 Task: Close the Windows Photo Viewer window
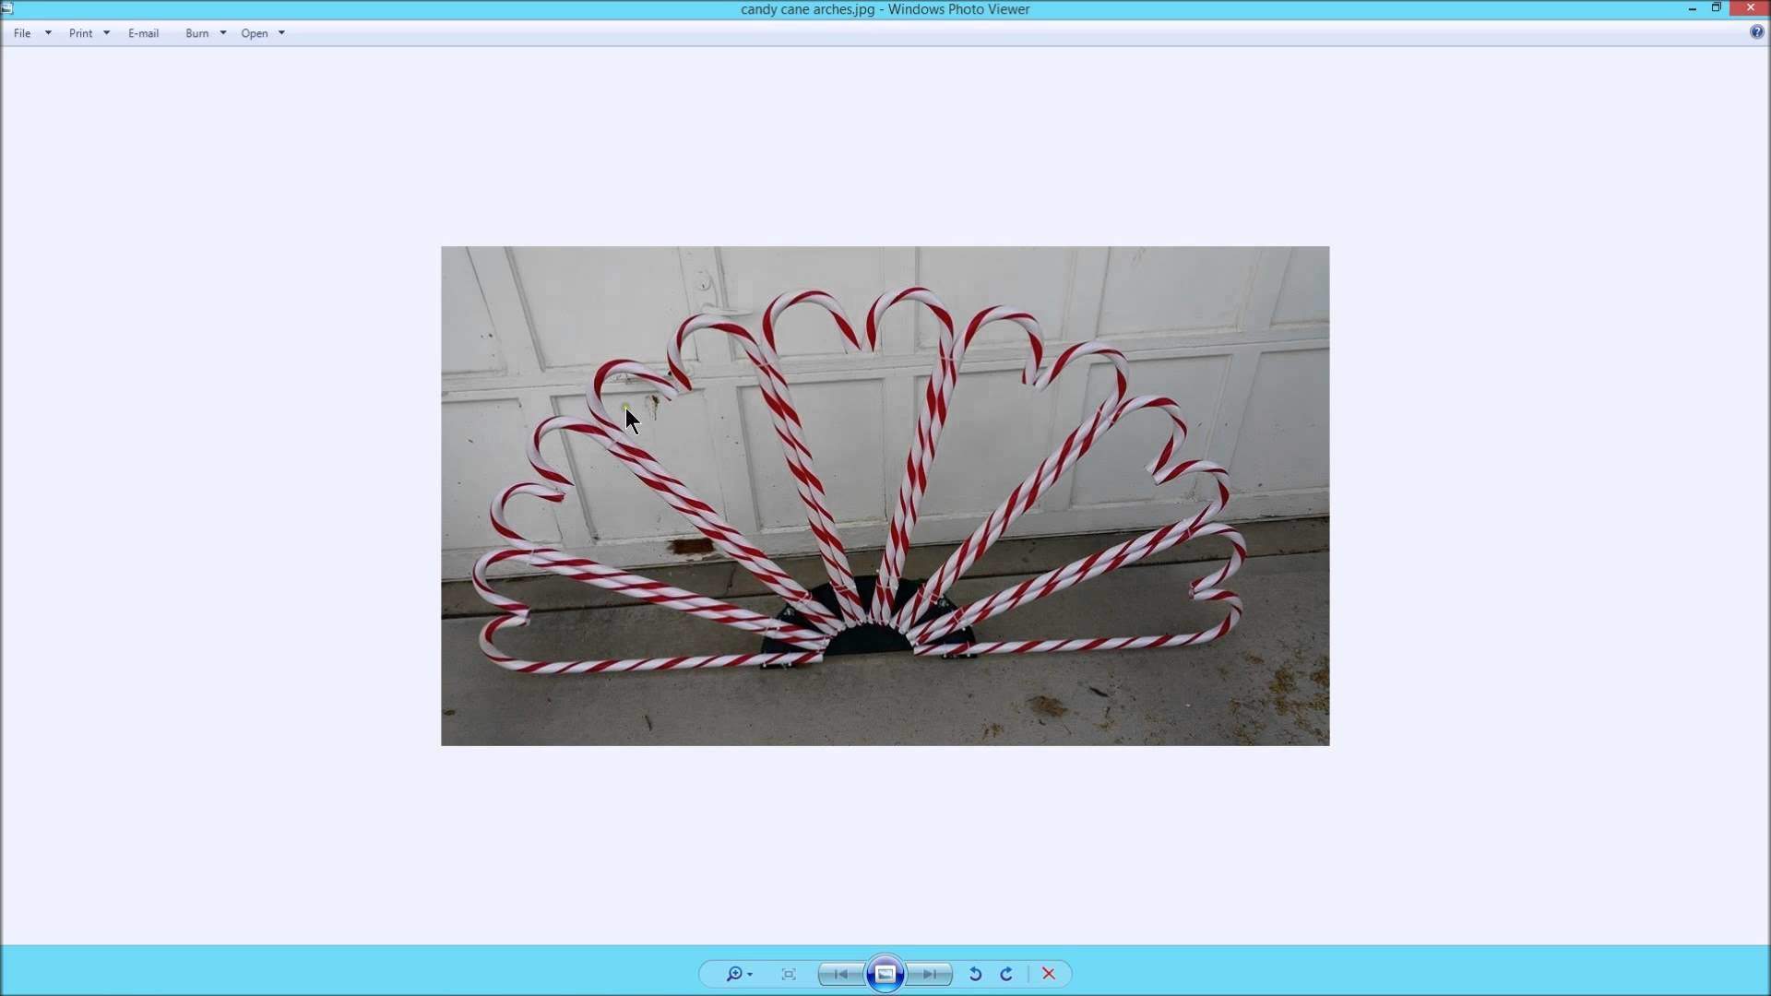point(1751,8)
